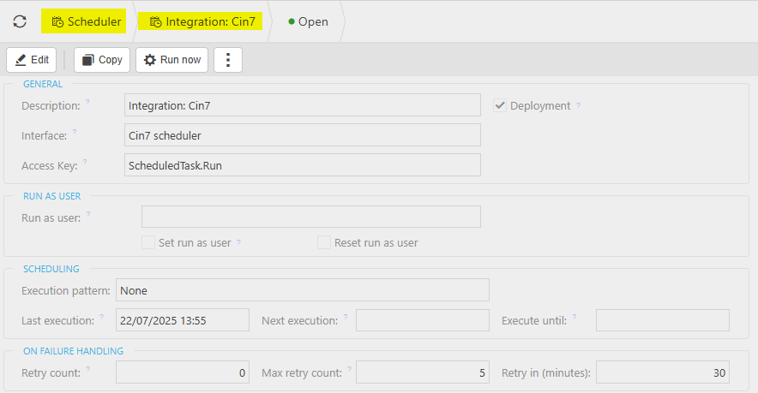Open the three-dot more actions menu
The width and height of the screenshot is (758, 393).
point(228,60)
